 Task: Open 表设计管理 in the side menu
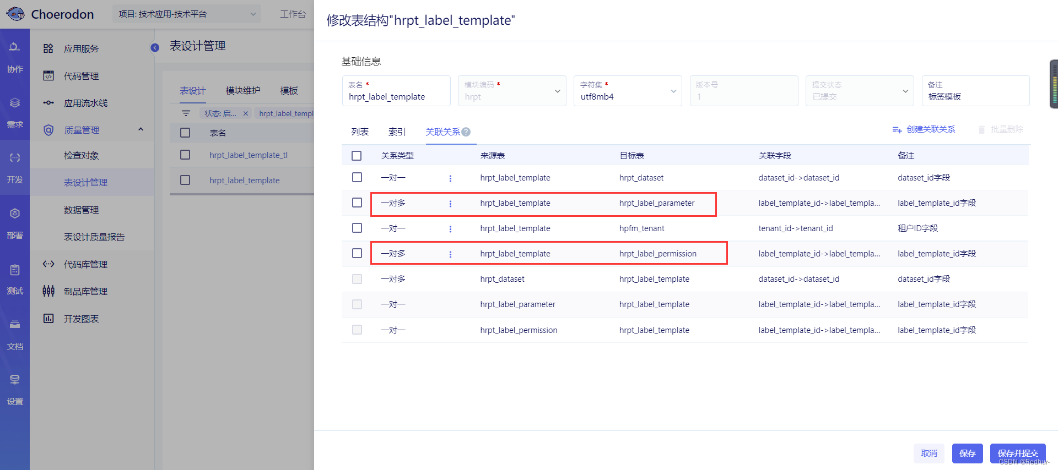pyautogui.click(x=85, y=183)
